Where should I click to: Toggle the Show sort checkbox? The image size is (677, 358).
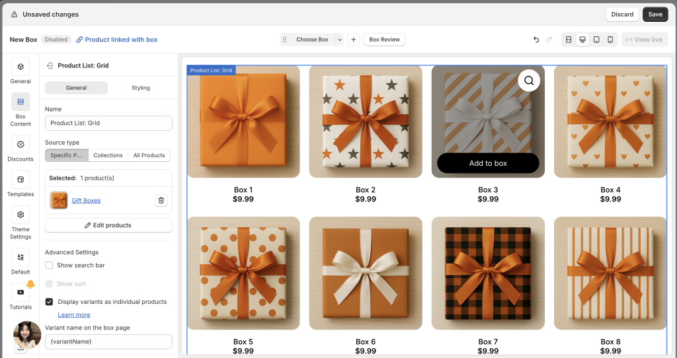click(49, 284)
